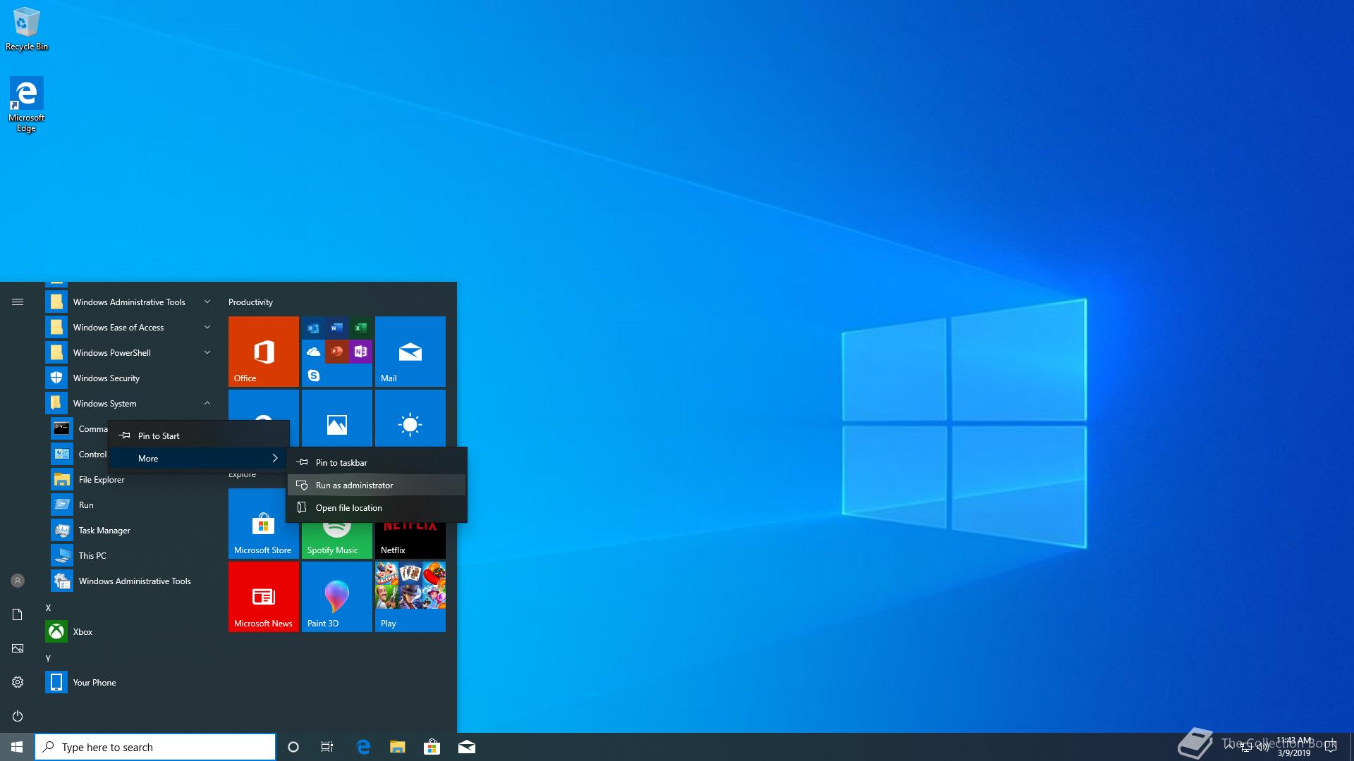Click the Cortana circle icon on taskbar

(293, 747)
